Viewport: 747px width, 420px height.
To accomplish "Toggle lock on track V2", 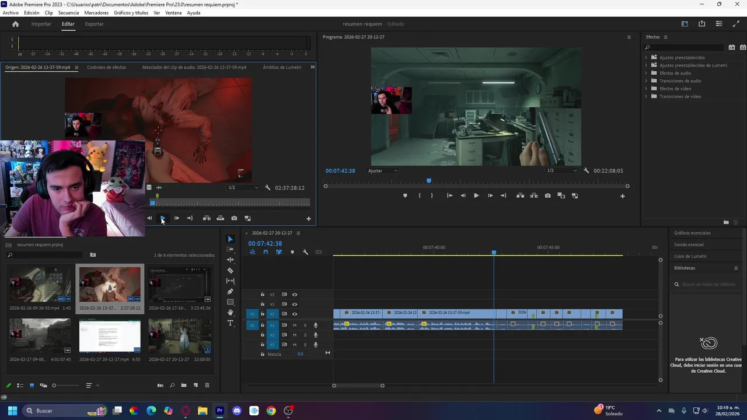I will [x=263, y=304].
